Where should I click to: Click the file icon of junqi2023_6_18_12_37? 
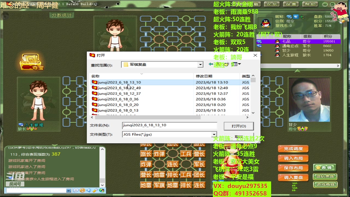(x=95, y=93)
